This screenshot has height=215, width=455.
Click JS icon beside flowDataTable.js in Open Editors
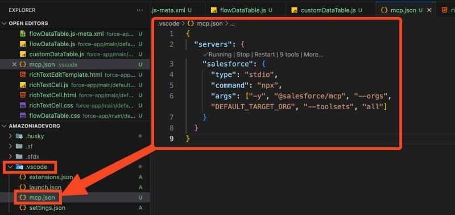(x=23, y=44)
